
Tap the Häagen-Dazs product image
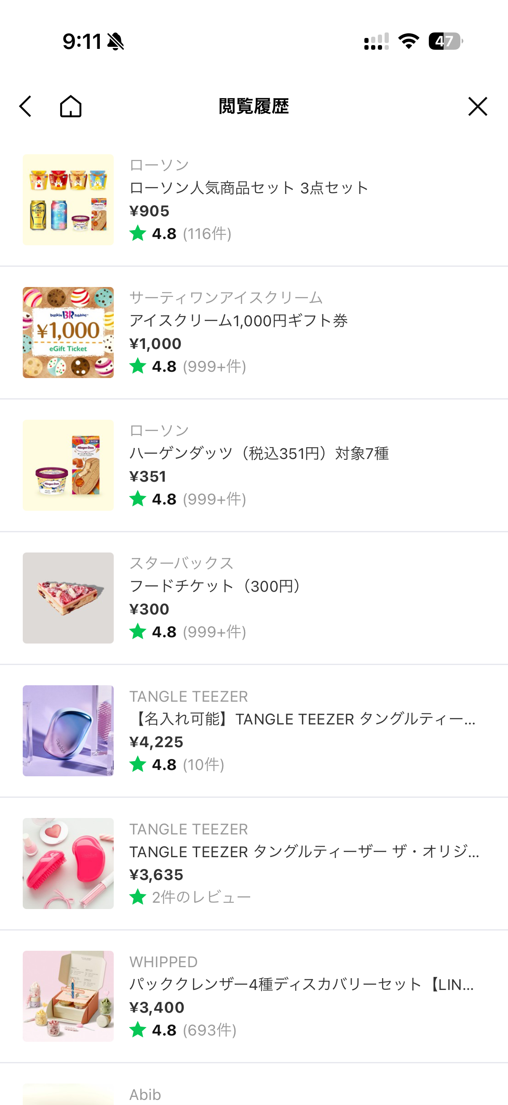pyautogui.click(x=68, y=465)
